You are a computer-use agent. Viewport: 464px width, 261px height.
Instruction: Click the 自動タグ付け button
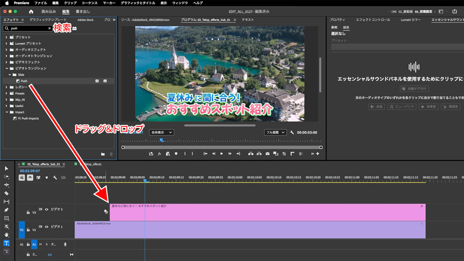tap(415, 89)
